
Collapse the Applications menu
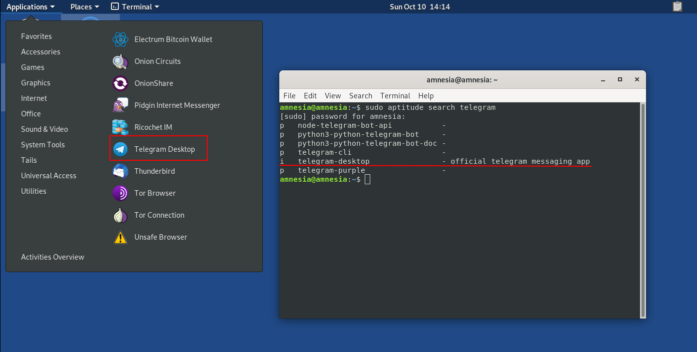(30, 7)
